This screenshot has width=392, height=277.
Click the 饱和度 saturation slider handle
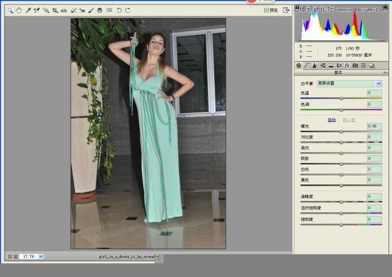point(341,225)
